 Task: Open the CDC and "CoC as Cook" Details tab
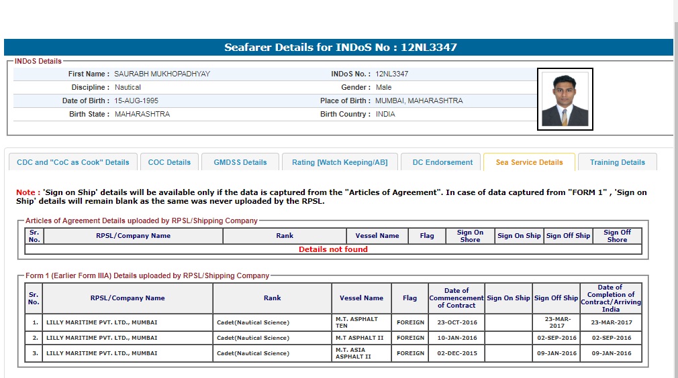pyautogui.click(x=72, y=162)
